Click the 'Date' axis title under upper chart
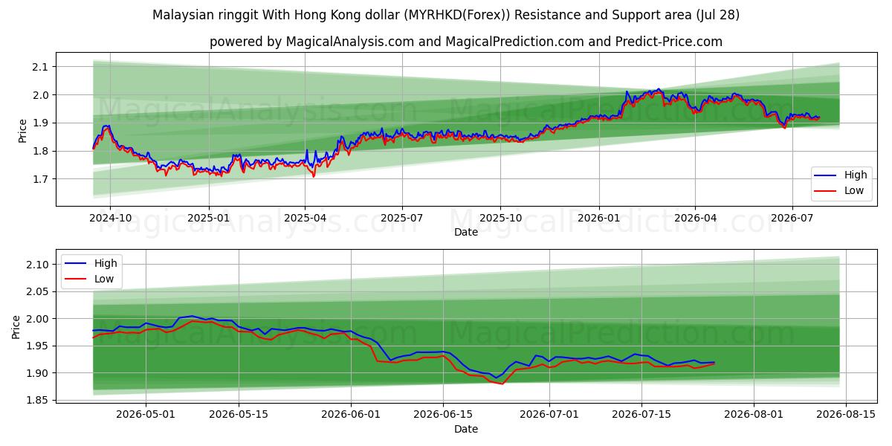The width and height of the screenshot is (892, 446). [x=466, y=233]
